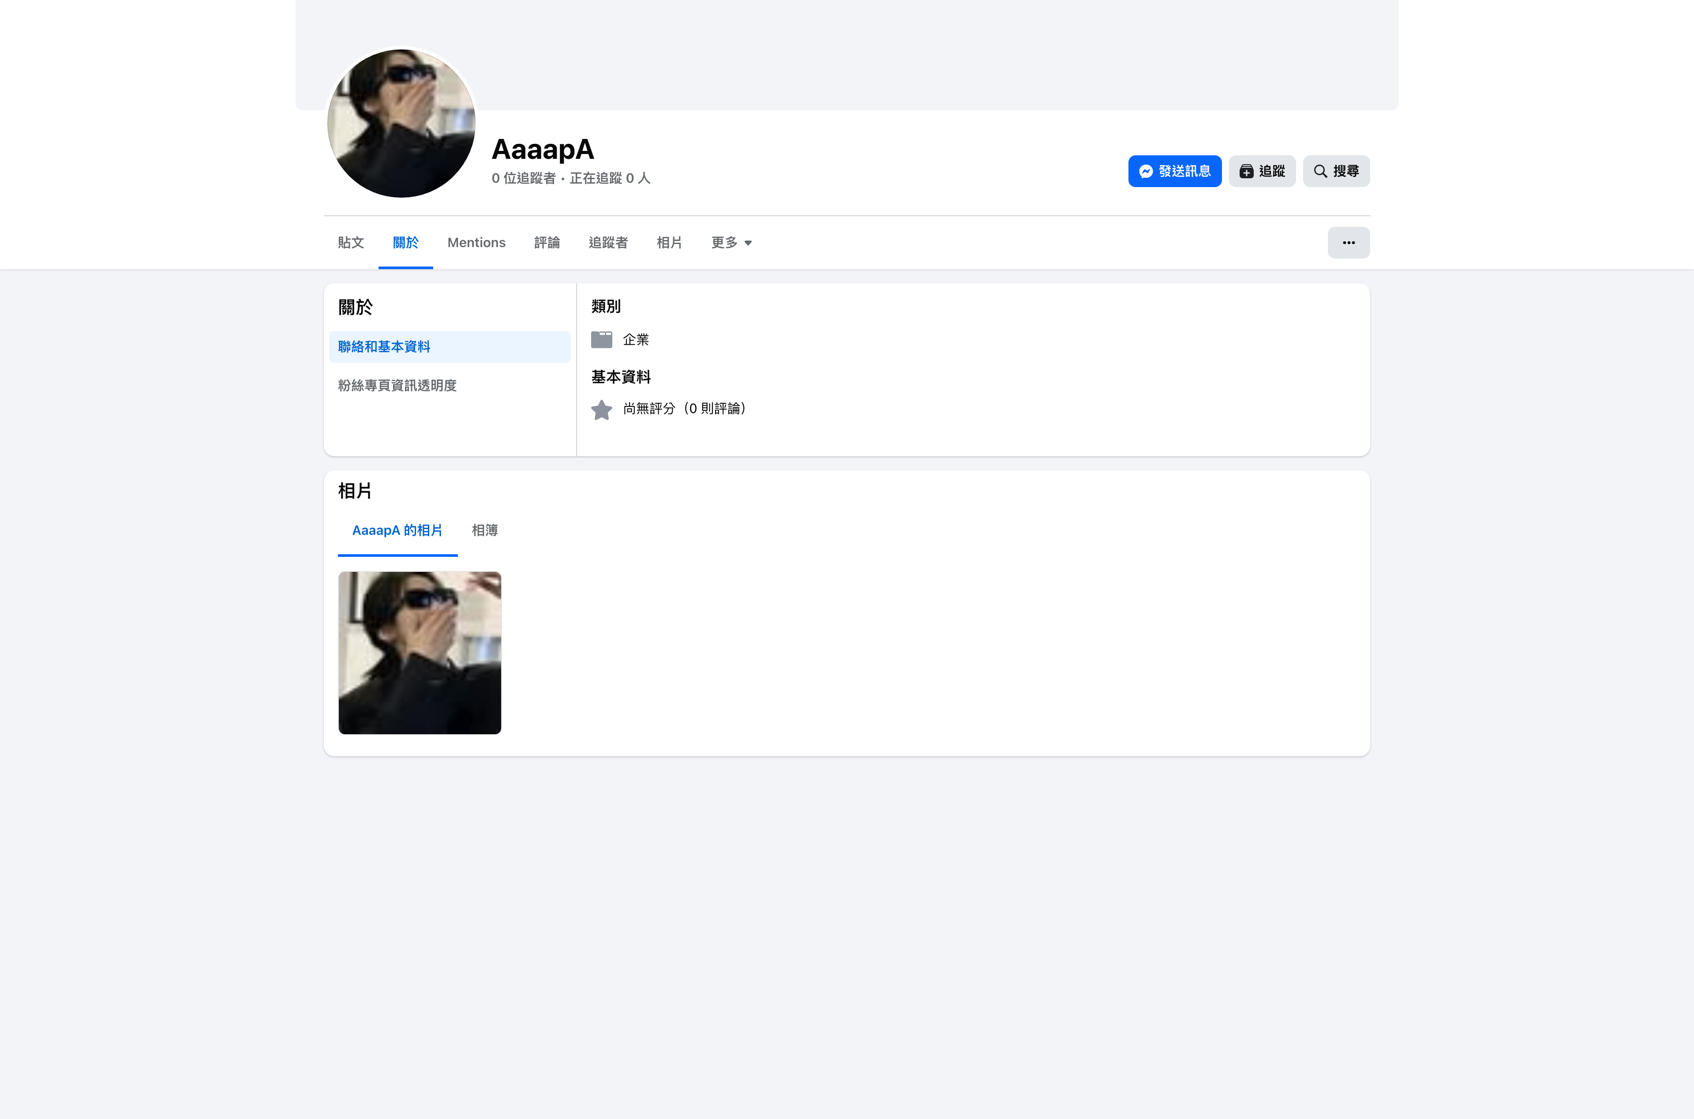Click the star rating icon

[x=601, y=409]
